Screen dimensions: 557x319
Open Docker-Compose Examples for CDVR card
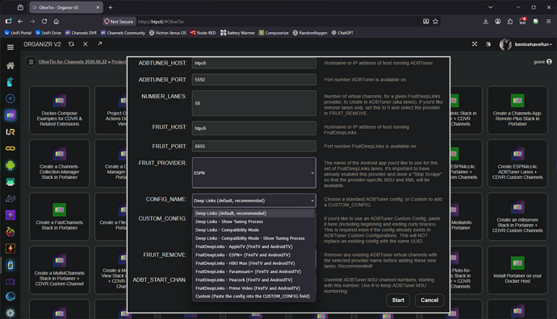click(59, 110)
